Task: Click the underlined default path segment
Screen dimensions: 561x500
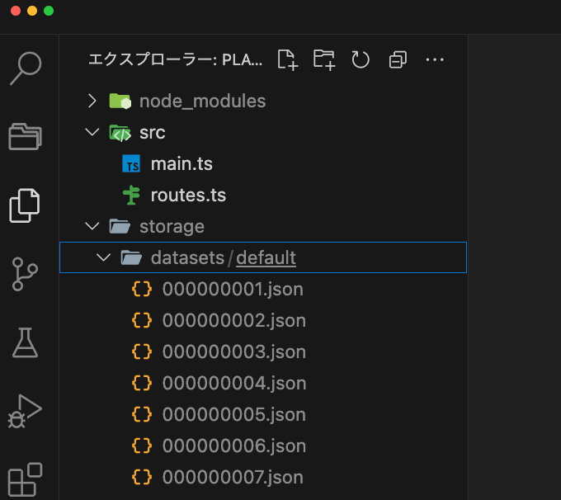Action: point(266,257)
